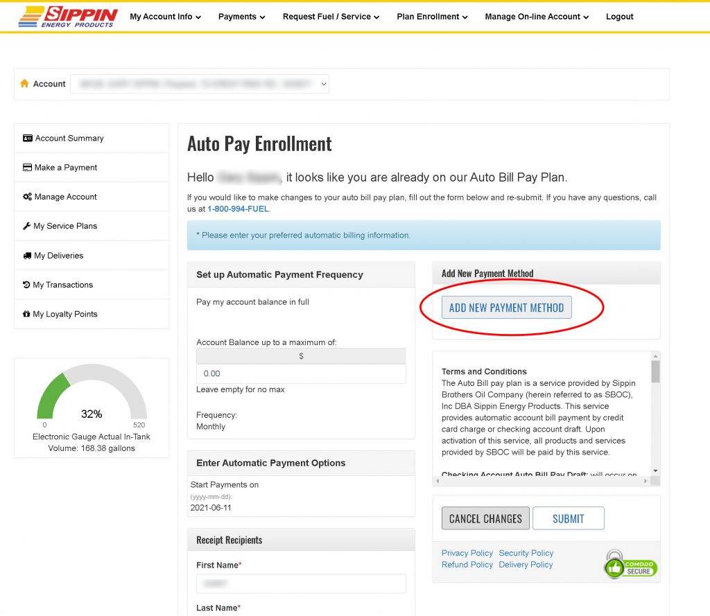Submit the auto pay enrollment changes
This screenshot has height=616, width=710.
[569, 518]
